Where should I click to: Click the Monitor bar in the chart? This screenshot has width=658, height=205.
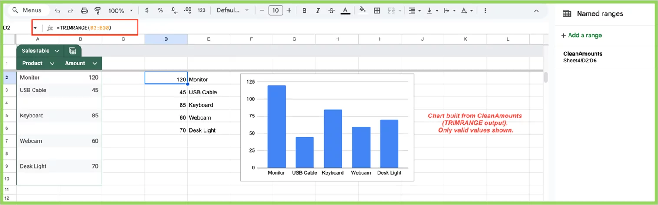coord(276,127)
